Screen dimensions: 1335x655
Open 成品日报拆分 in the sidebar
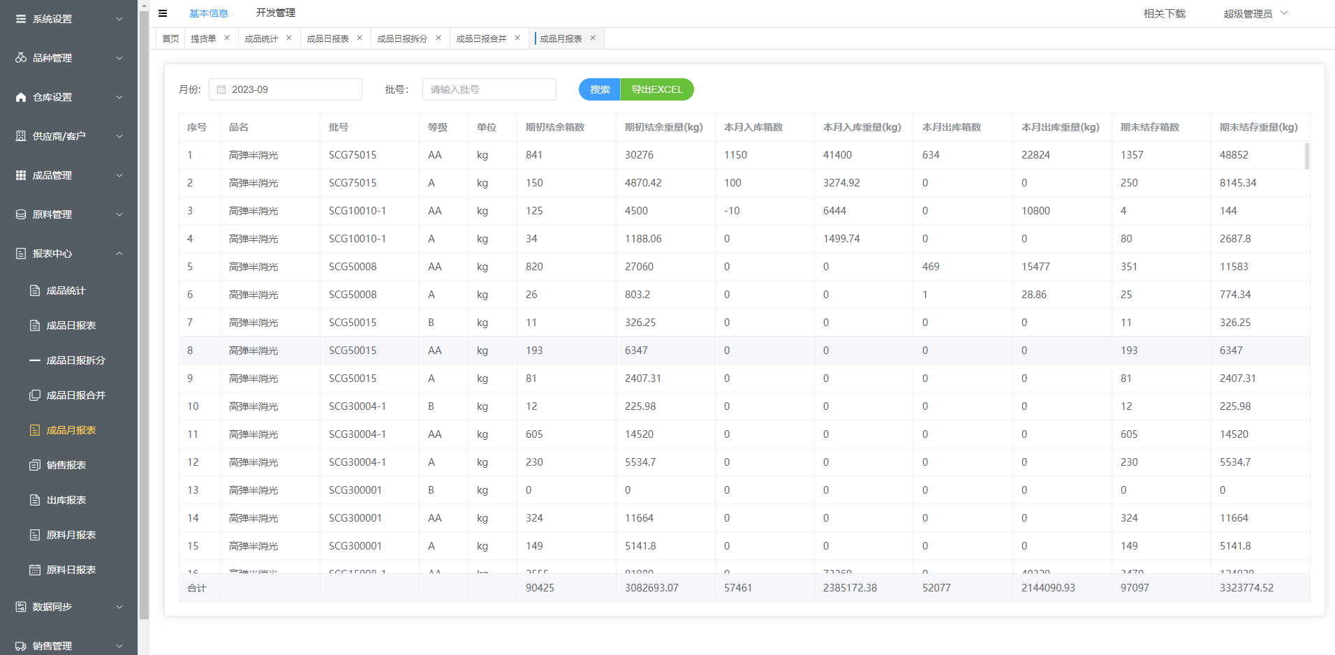(x=75, y=360)
